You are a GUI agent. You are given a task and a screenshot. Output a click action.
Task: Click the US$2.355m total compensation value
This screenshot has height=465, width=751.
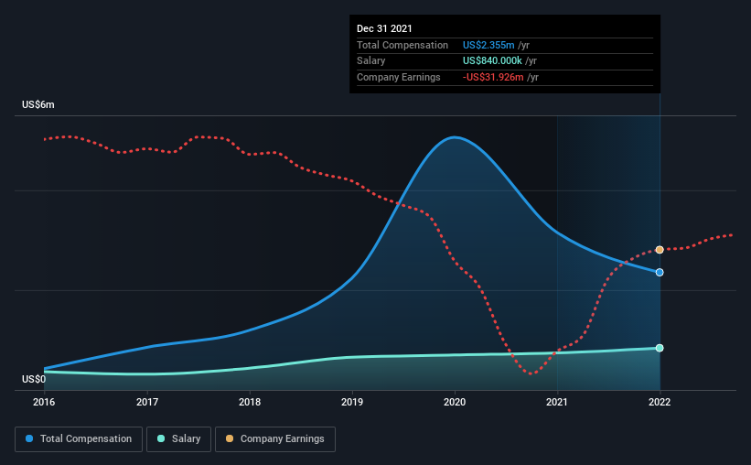coord(488,45)
